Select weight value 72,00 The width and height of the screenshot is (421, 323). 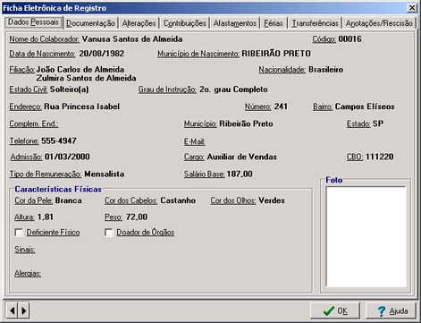point(137,217)
